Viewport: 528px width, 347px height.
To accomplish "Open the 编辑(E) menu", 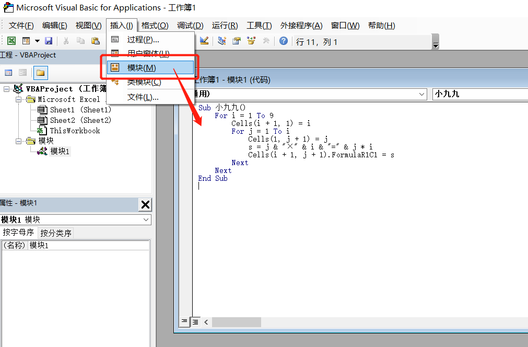I will point(54,26).
